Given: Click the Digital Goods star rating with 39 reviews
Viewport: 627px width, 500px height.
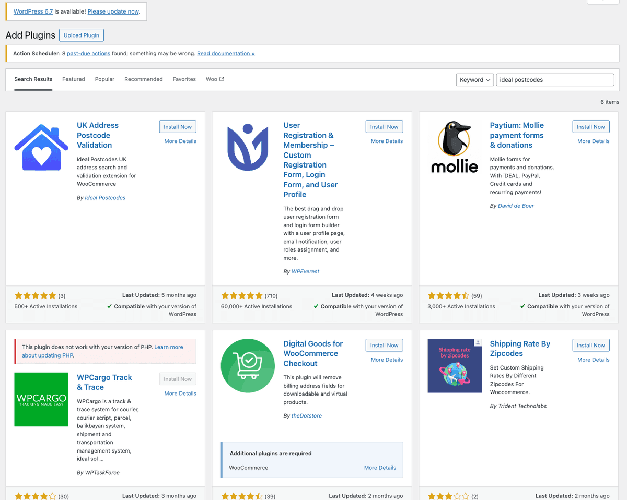Looking at the screenshot, I should coord(242,496).
